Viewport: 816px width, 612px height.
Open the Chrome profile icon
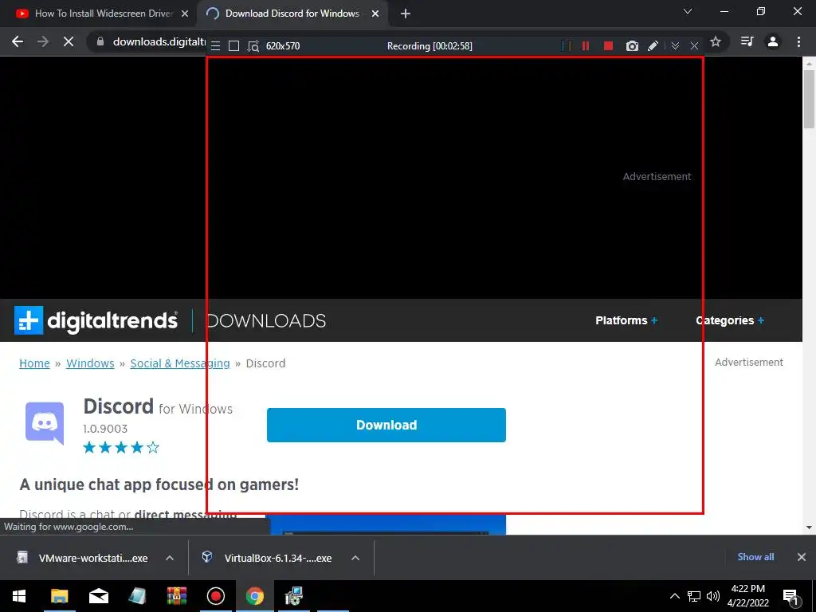coord(773,41)
